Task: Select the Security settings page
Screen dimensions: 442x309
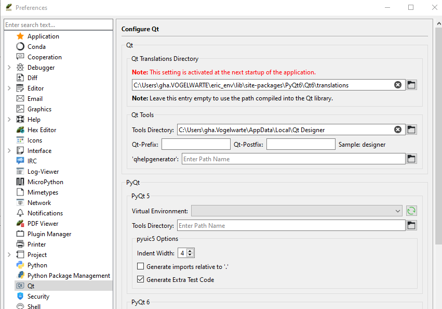Action: tap(38, 297)
